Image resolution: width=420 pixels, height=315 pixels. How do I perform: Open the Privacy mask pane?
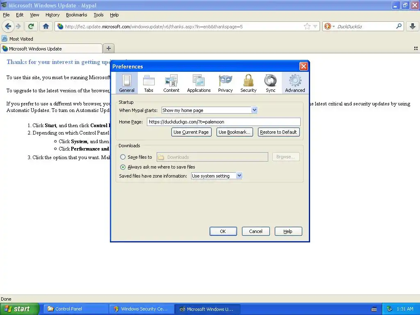tap(225, 83)
